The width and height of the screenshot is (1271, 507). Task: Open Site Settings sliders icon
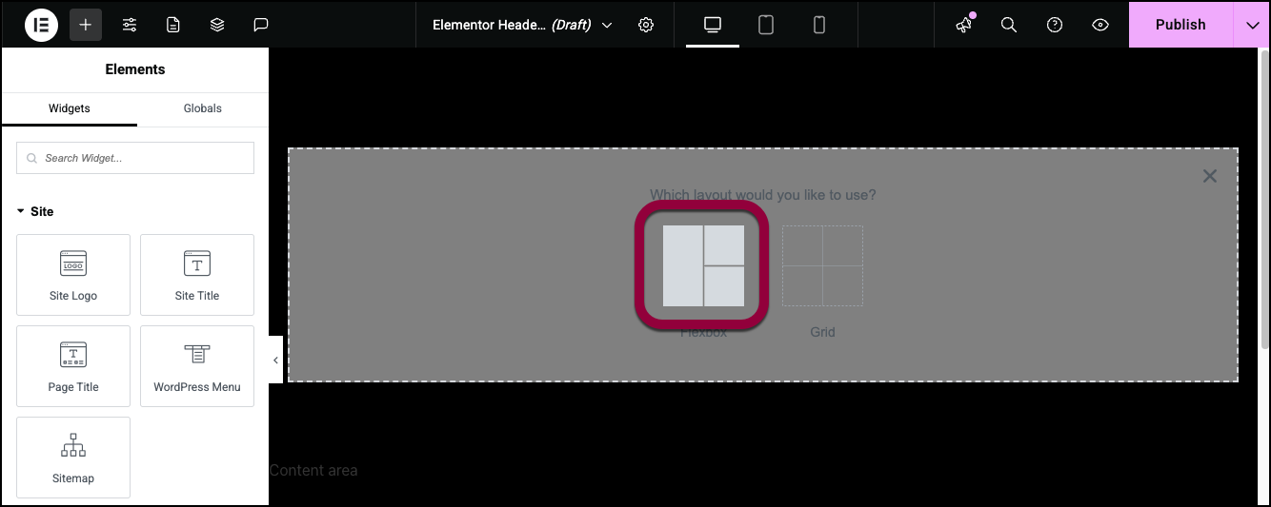130,25
